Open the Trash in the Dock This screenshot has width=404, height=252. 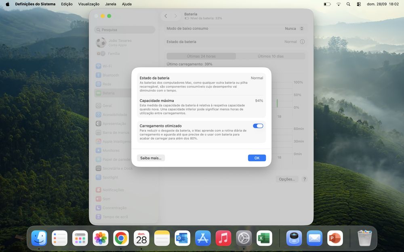coord(364,238)
